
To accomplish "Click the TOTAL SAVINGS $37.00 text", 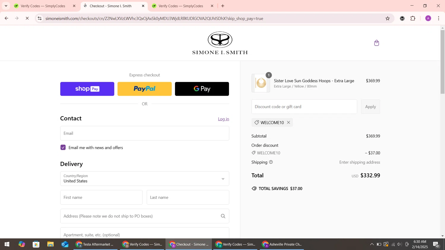I will click(x=280, y=189).
